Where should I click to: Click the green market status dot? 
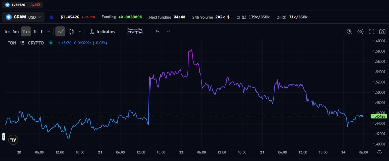click(51, 43)
